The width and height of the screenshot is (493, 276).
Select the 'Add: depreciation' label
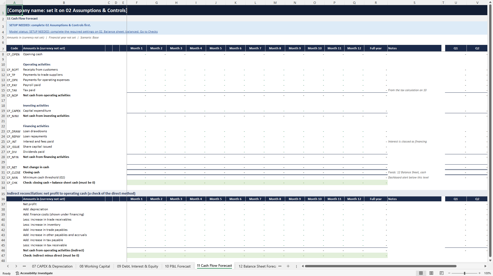[64, 209]
